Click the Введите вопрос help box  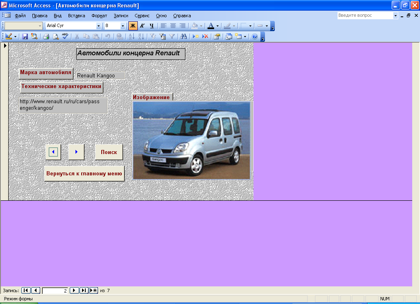click(x=365, y=16)
